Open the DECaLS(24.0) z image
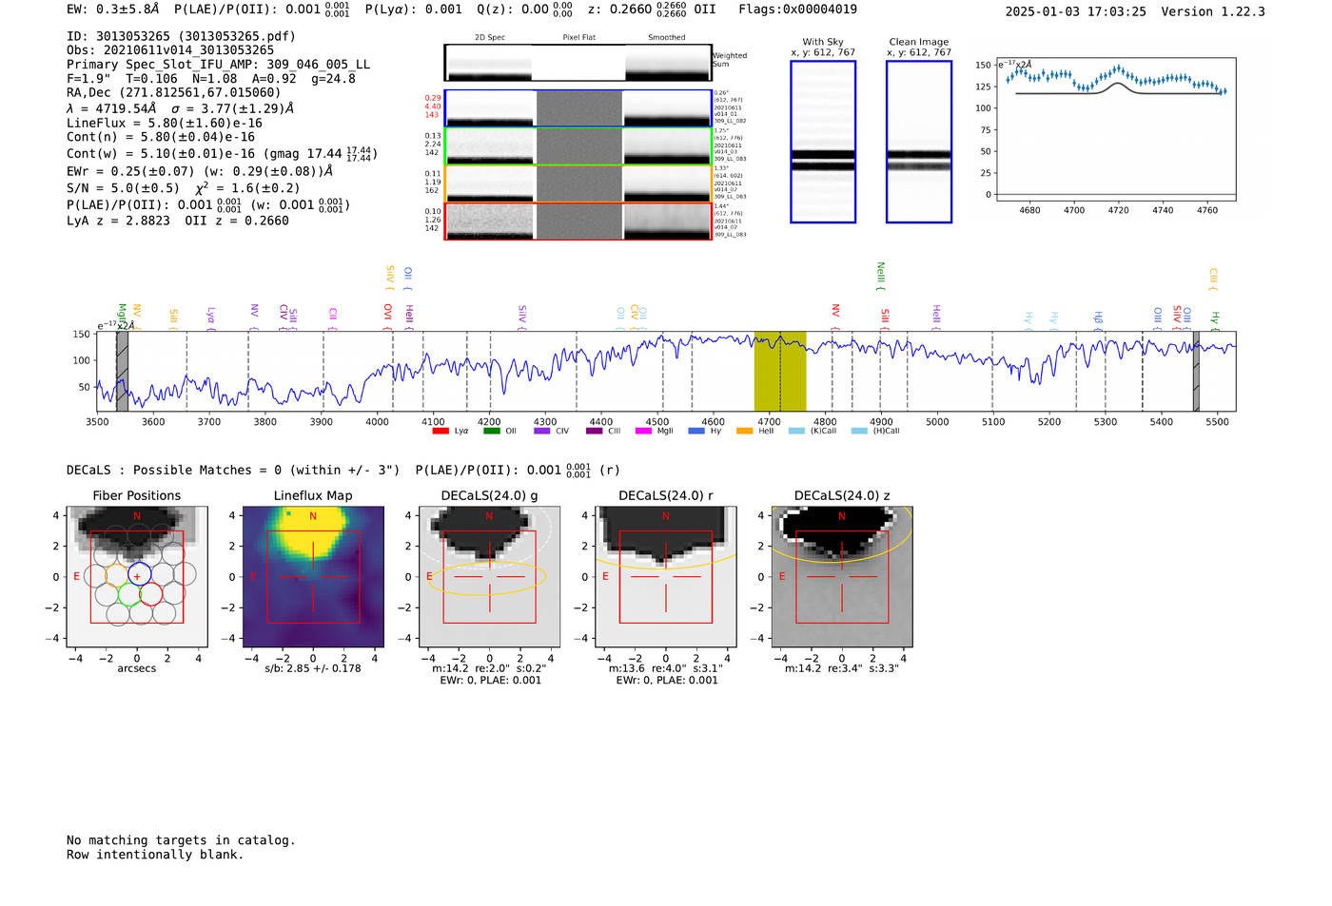The width and height of the screenshot is (1332, 906). coord(842,579)
